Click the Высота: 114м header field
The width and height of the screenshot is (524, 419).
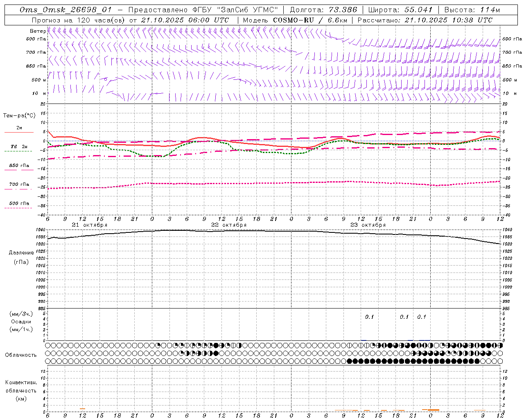(472, 9)
